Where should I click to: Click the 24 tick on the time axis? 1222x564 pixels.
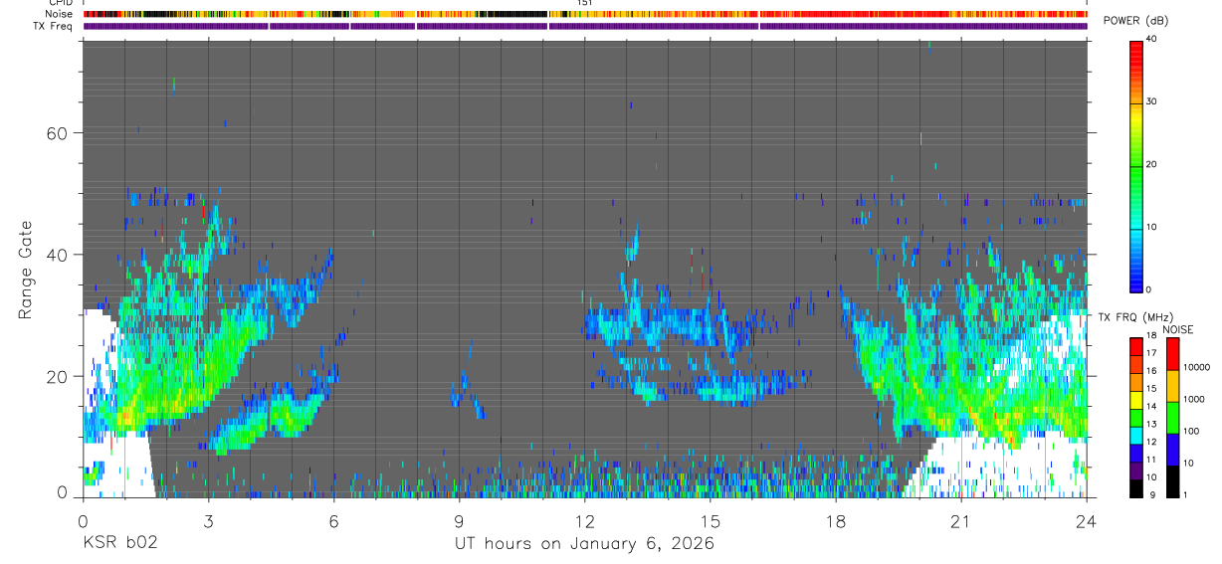pos(1087,520)
